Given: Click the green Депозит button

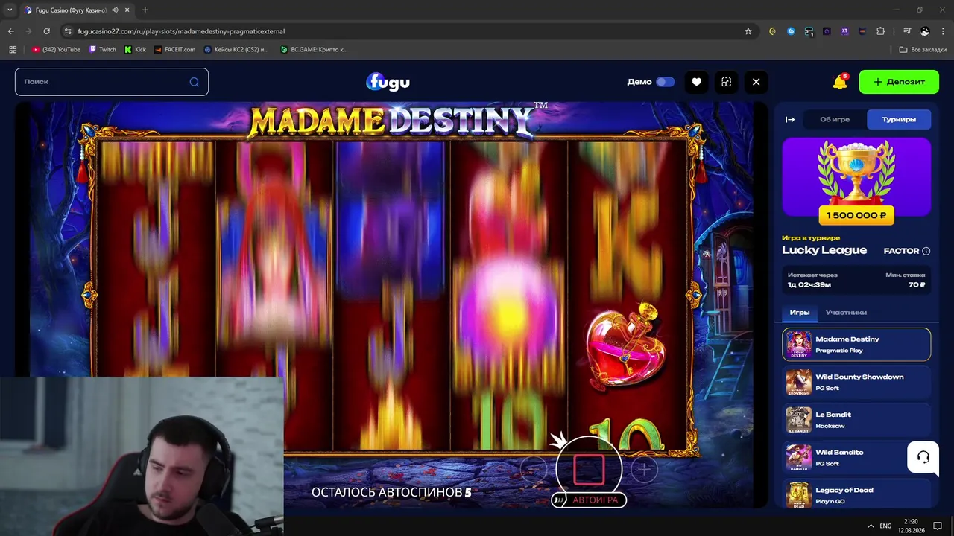Looking at the screenshot, I should 899,82.
